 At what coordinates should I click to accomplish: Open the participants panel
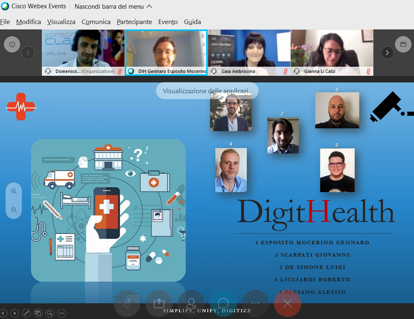[x=191, y=303]
